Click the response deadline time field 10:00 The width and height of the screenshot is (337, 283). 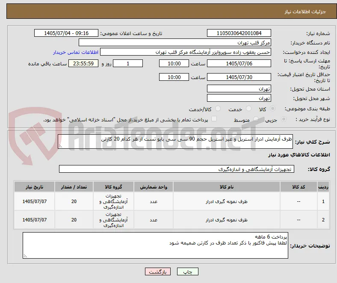click(x=174, y=63)
